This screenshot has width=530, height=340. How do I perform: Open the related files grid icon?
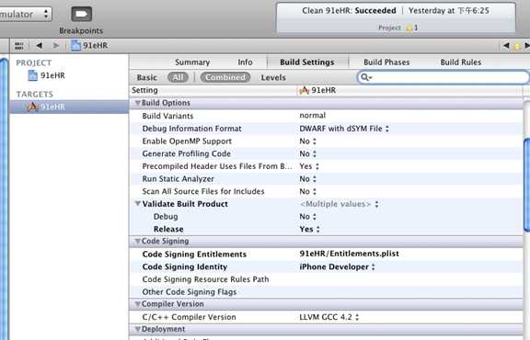(x=19, y=46)
